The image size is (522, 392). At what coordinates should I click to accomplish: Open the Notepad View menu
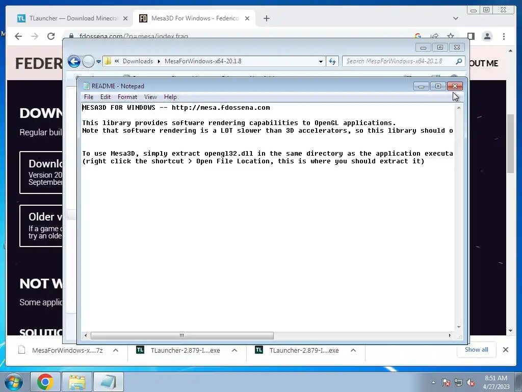[150, 97]
